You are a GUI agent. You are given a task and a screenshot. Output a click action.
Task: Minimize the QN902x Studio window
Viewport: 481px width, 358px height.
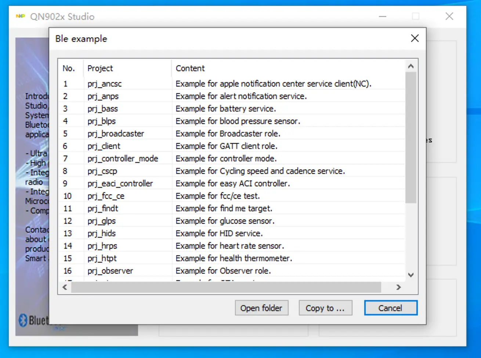(383, 16)
